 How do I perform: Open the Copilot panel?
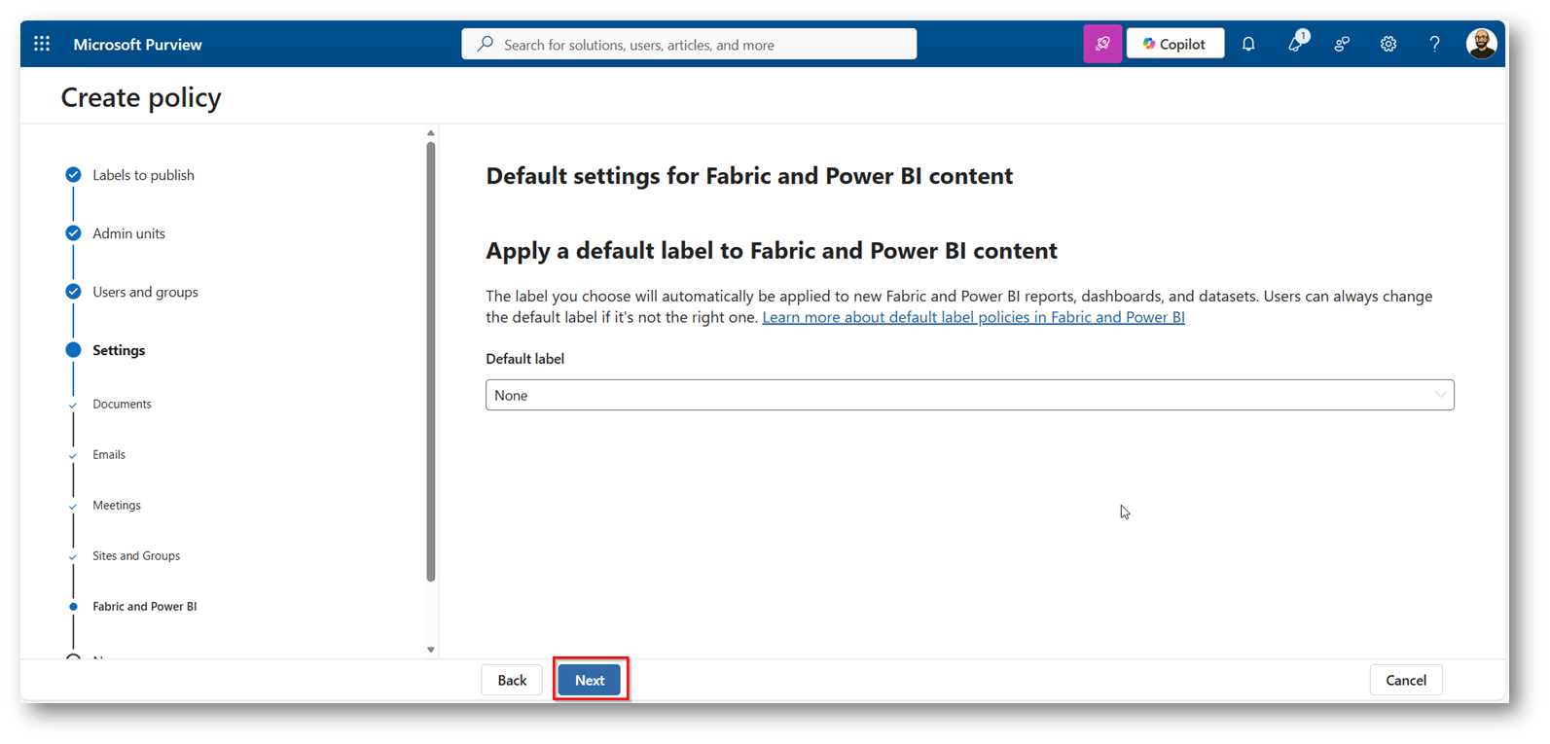1174,44
